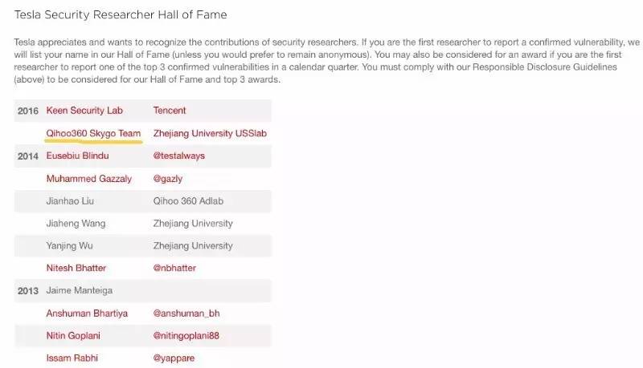Open the Keen Security Lab link
The height and width of the screenshot is (368, 643).
tap(84, 111)
